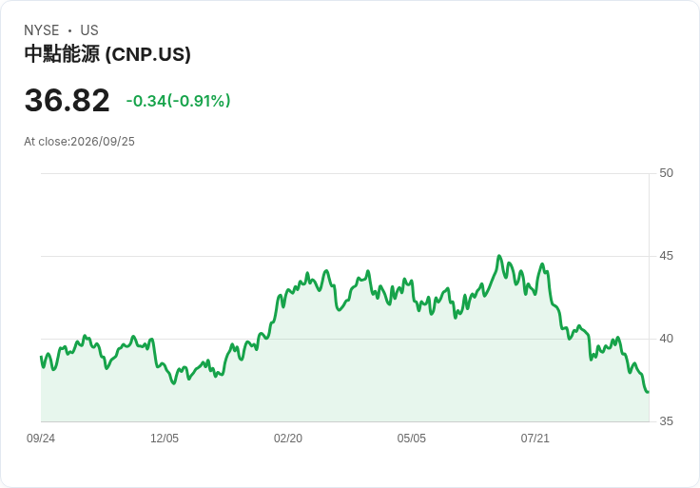The width and height of the screenshot is (700, 488).
Task: Click the NYSE exchange label
Action: [x=42, y=30]
